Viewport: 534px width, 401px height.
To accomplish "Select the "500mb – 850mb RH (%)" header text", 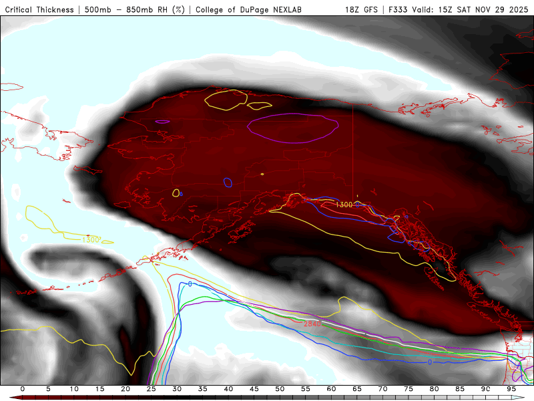I will [x=135, y=9].
